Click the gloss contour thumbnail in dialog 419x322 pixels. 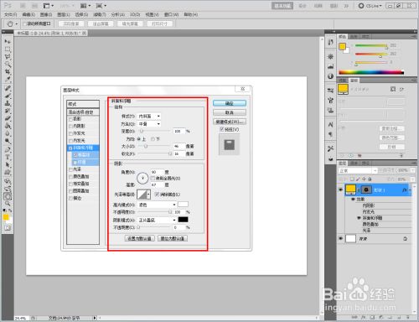click(142, 195)
